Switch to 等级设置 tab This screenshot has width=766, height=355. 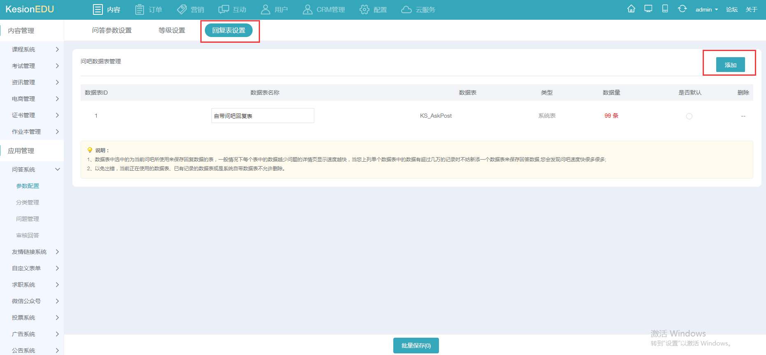point(172,30)
